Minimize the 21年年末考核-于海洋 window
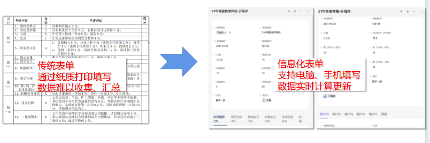 [413, 12]
